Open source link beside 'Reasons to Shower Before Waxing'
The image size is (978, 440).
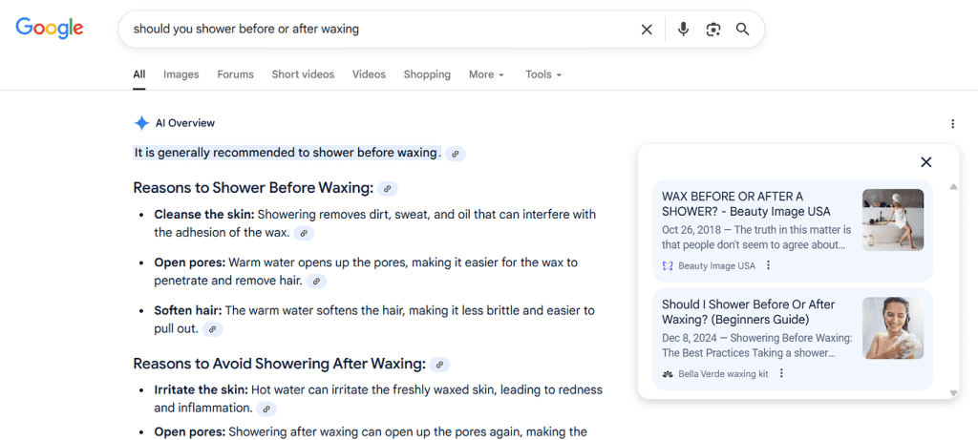[388, 188]
